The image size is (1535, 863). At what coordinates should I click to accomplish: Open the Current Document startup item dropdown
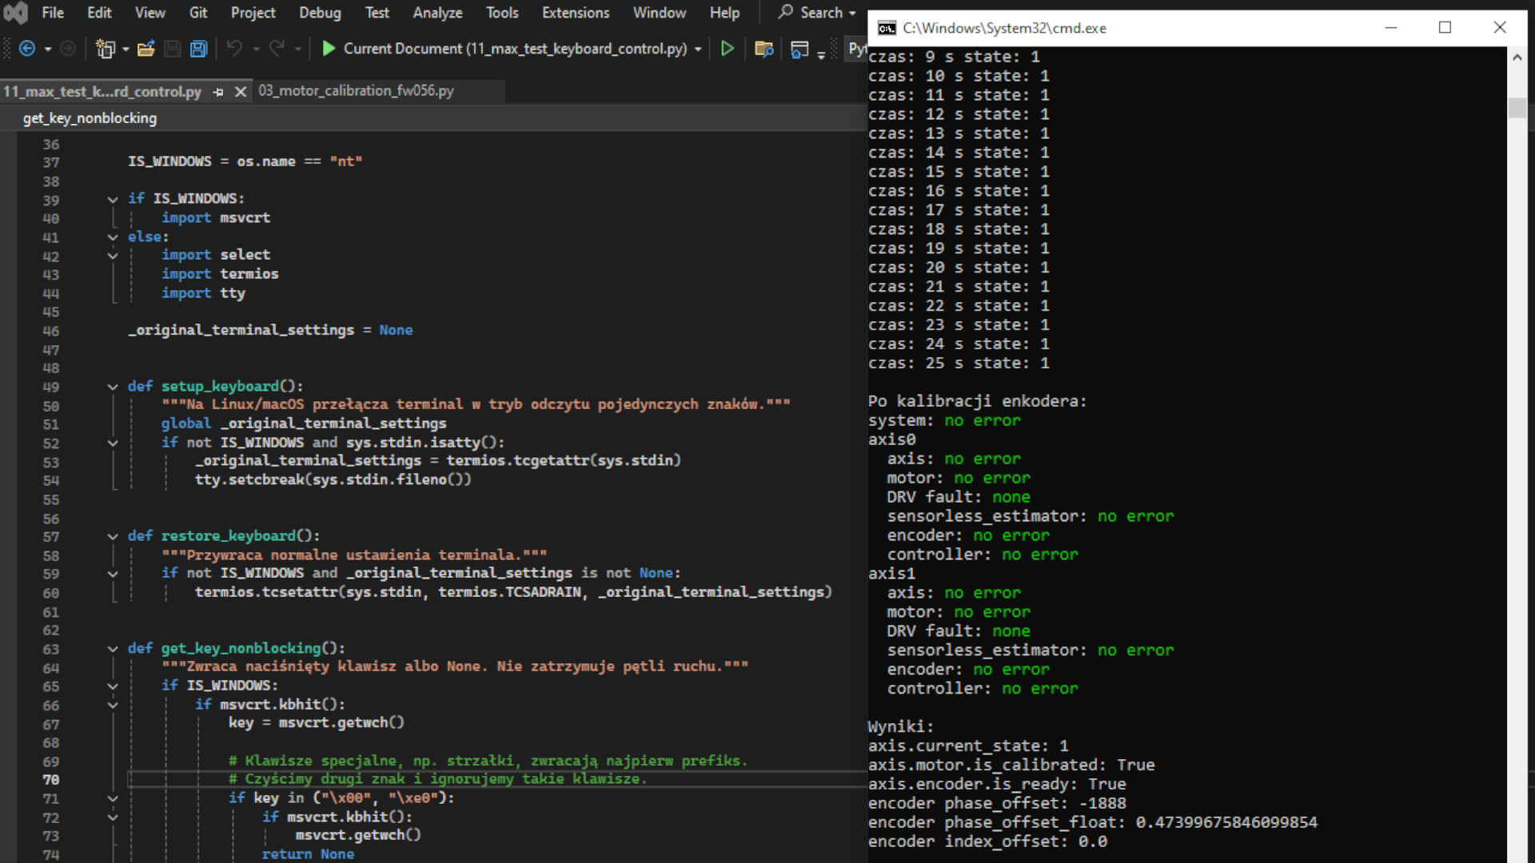[x=698, y=50]
